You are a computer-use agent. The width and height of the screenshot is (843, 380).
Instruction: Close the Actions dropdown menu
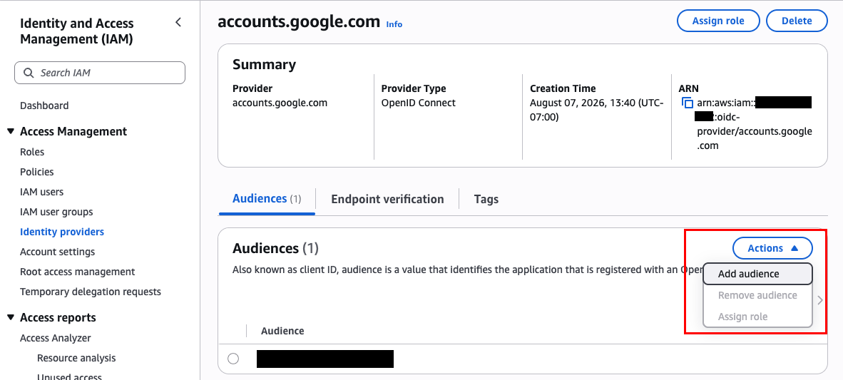click(772, 248)
